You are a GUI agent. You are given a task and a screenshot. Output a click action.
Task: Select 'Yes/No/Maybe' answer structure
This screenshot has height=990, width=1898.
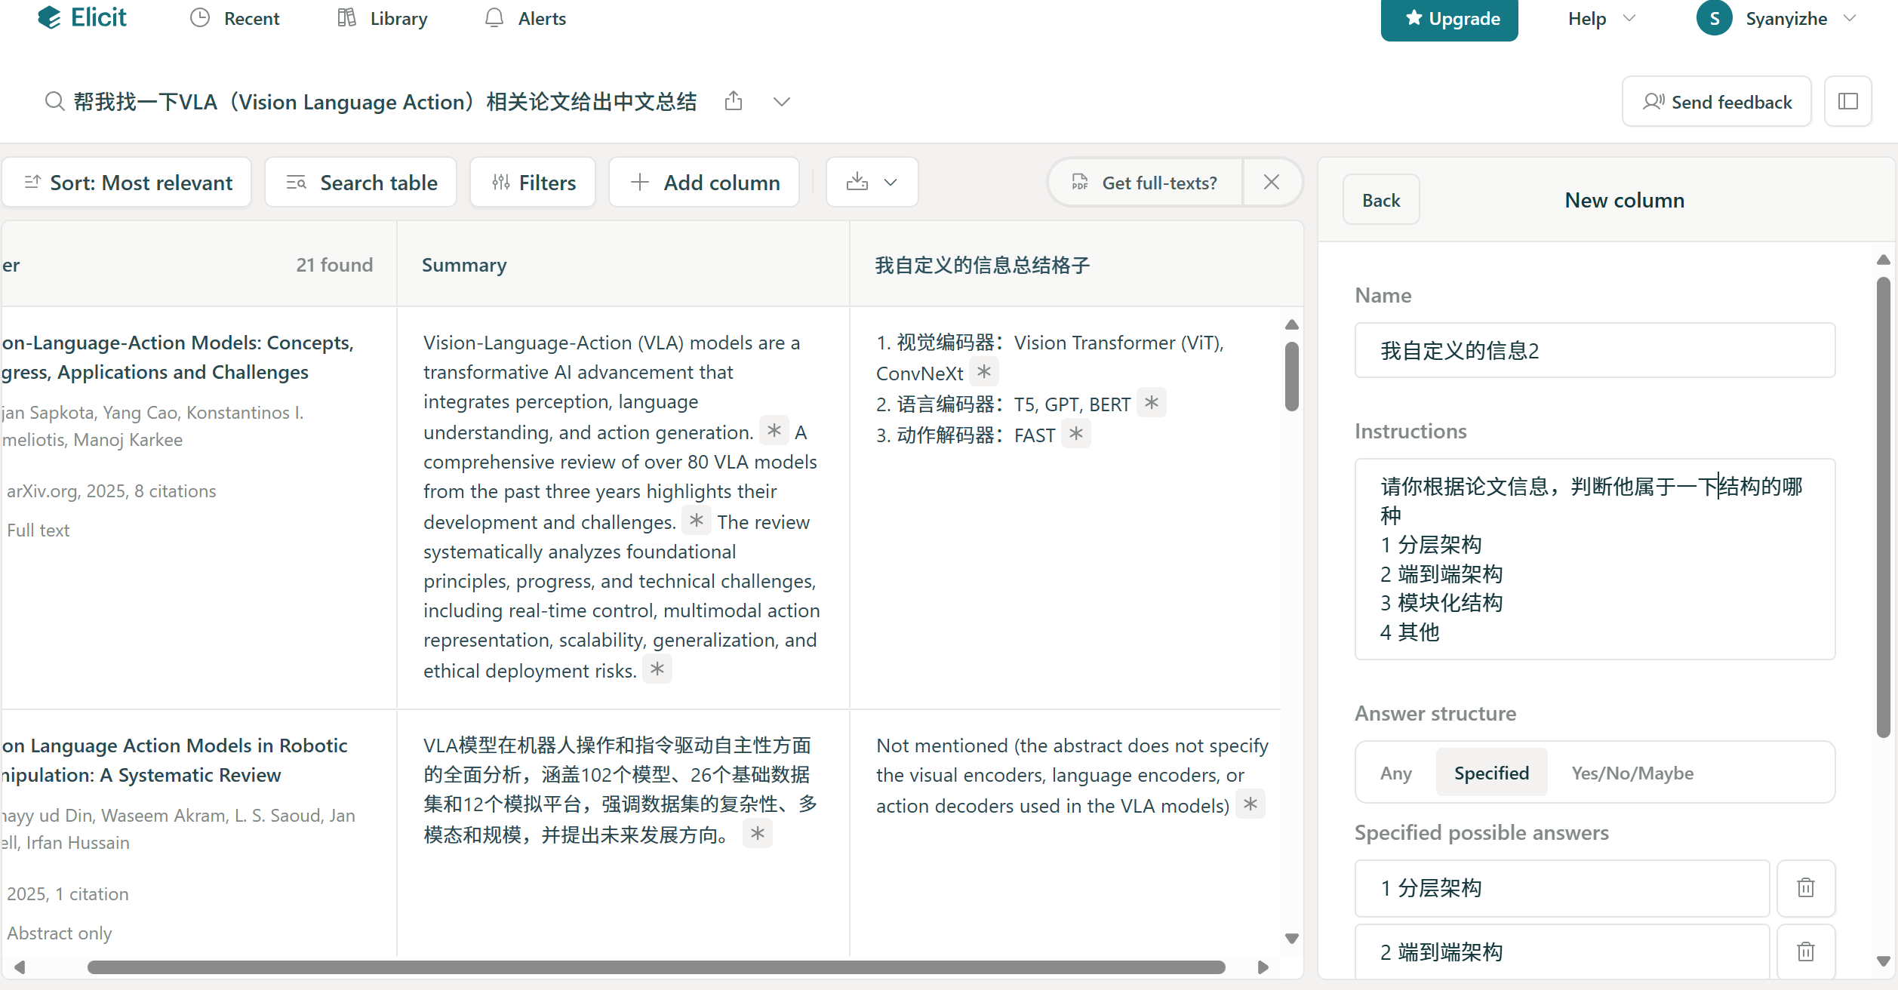tap(1632, 773)
